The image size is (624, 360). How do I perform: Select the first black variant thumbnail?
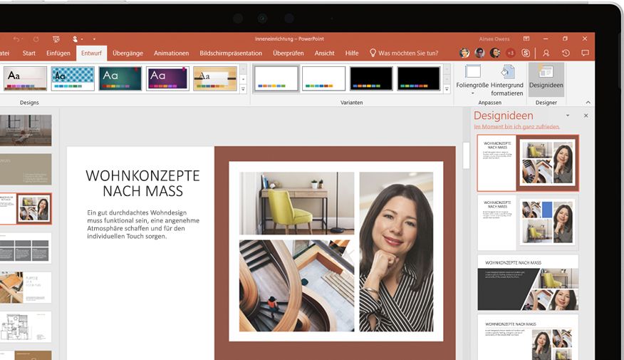[x=371, y=78]
